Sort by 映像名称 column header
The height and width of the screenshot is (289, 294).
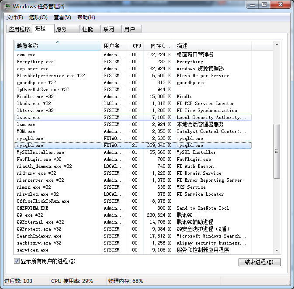(x=58, y=46)
